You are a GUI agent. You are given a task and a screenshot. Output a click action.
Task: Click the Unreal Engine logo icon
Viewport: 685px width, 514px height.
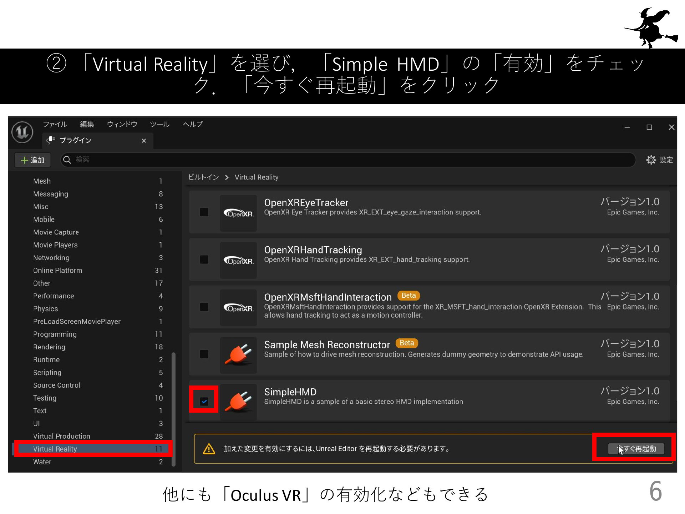pos(22,132)
